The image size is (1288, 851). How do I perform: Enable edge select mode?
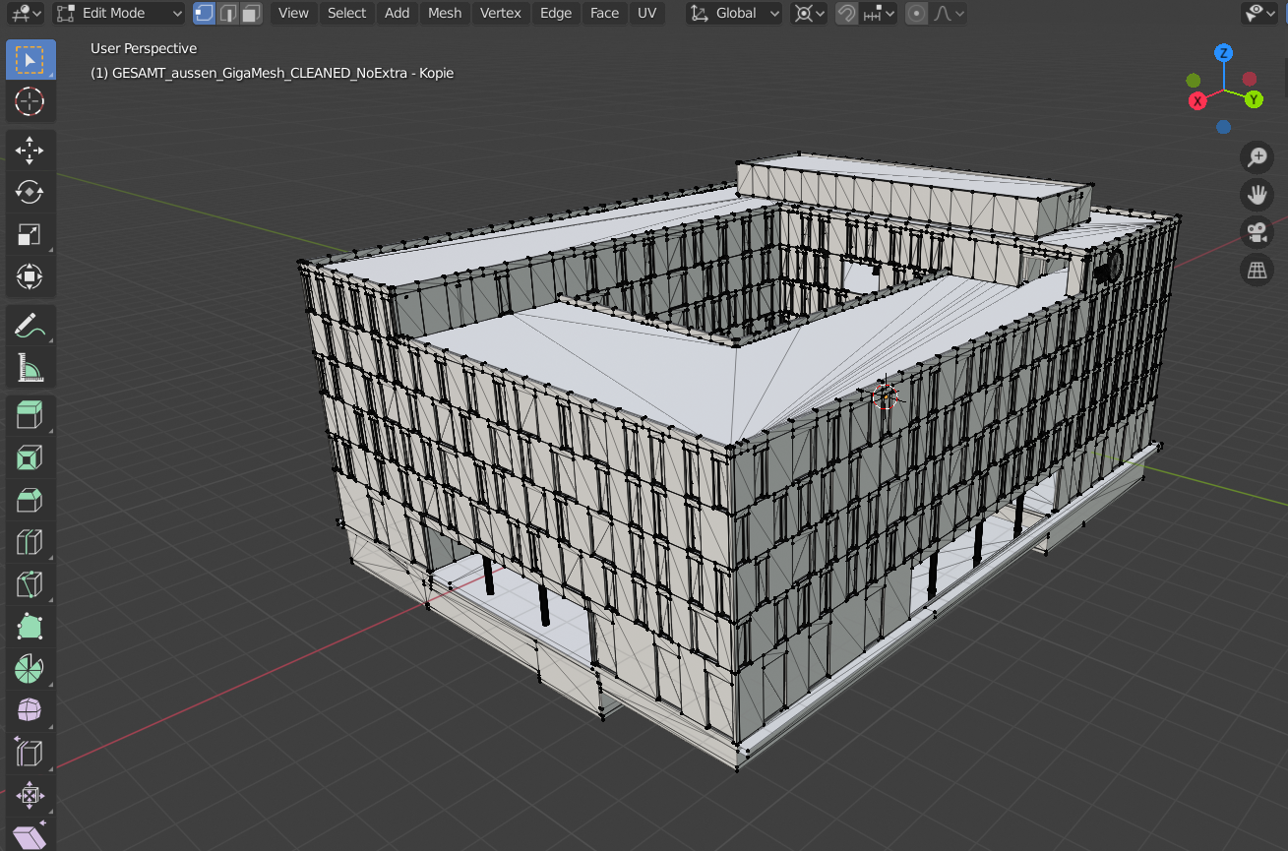click(x=227, y=13)
